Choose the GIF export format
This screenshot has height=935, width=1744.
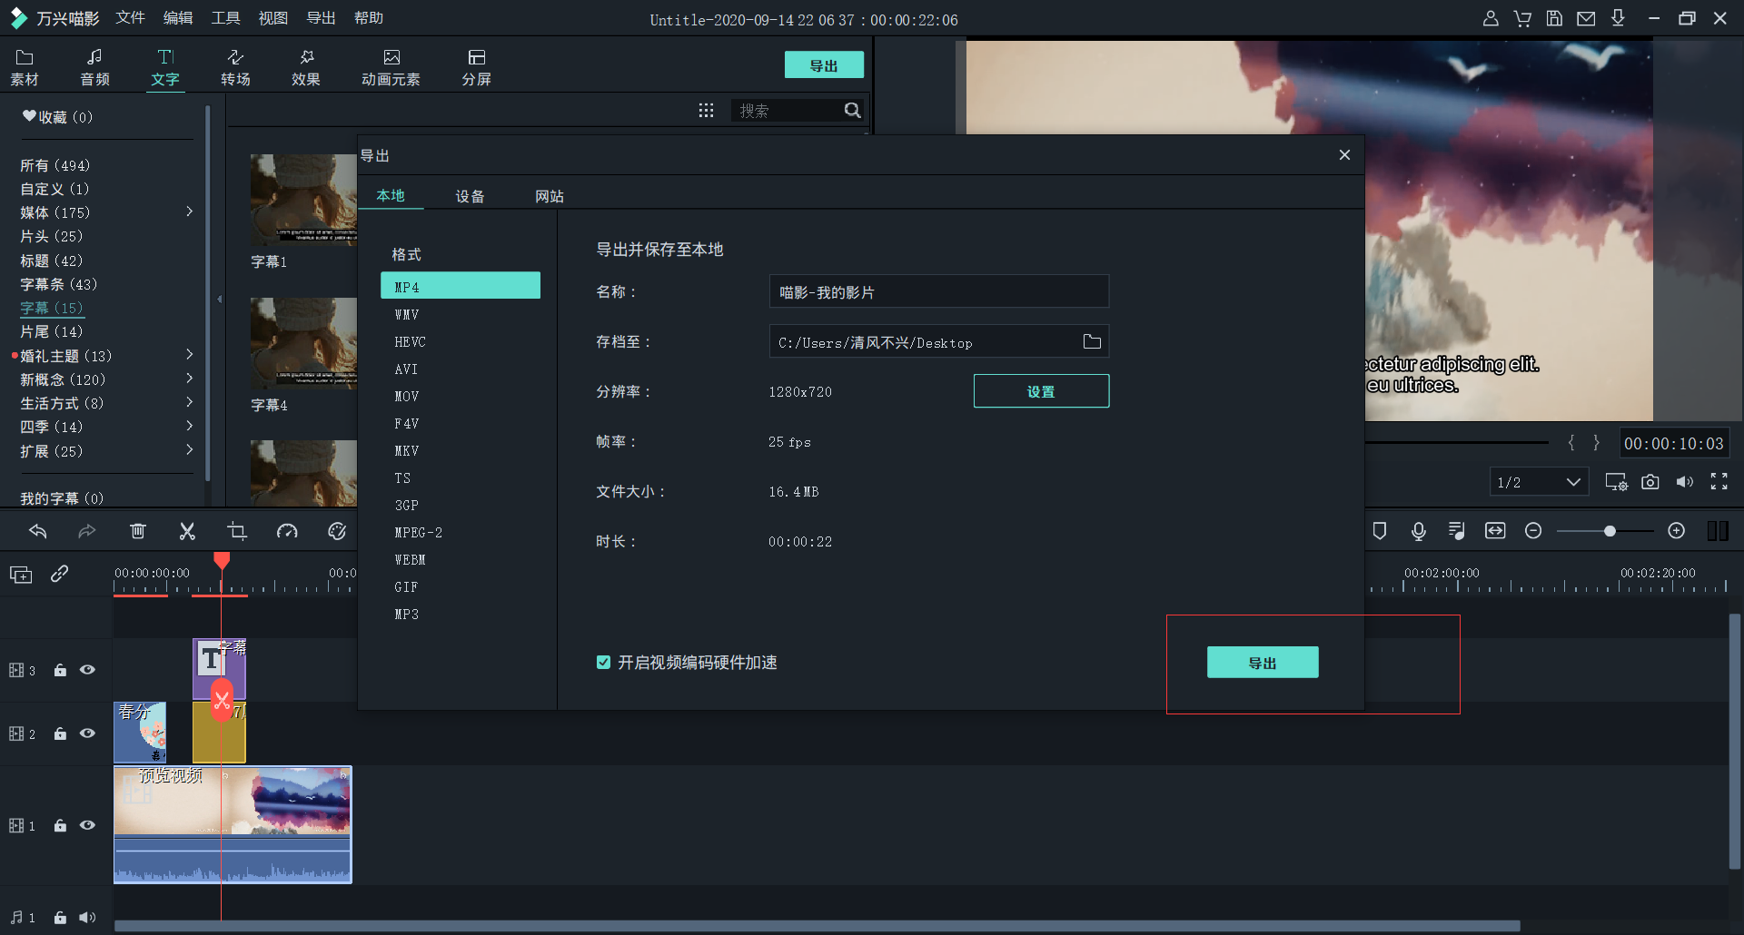click(x=406, y=587)
